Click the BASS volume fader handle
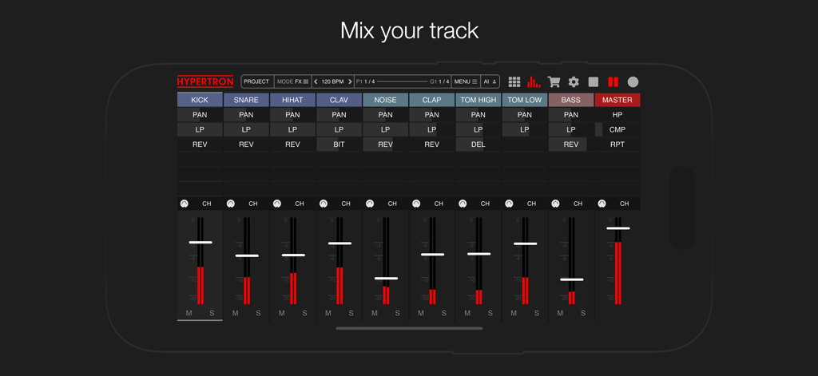818x376 pixels. (x=572, y=279)
